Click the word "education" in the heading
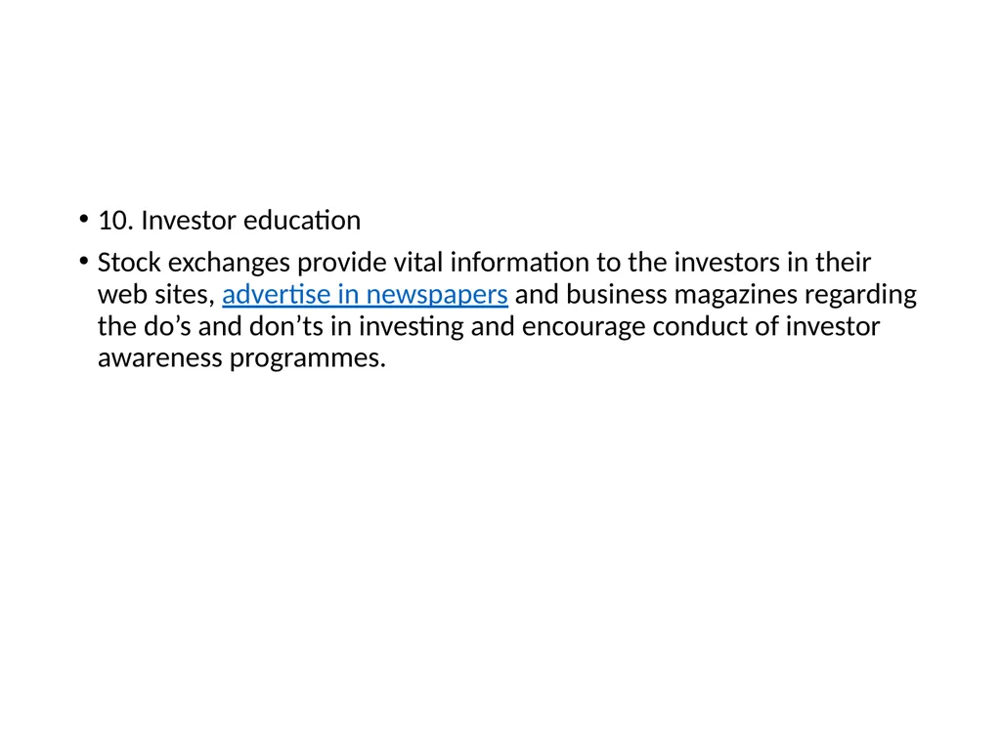 (302, 221)
